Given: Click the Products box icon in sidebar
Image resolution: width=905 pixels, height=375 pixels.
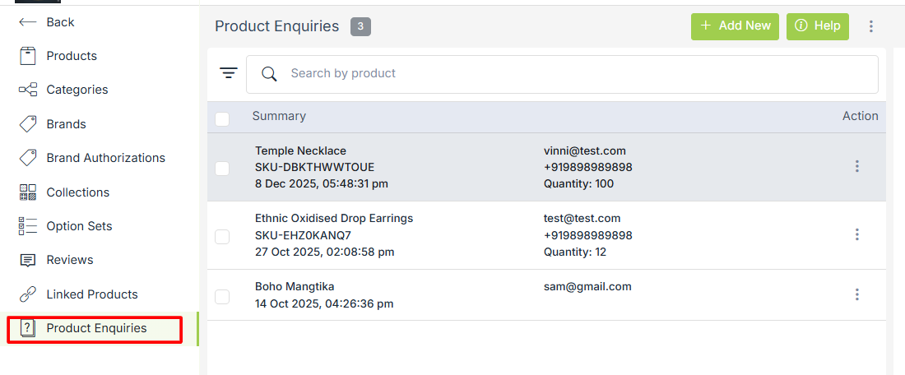Looking at the screenshot, I should [x=28, y=56].
